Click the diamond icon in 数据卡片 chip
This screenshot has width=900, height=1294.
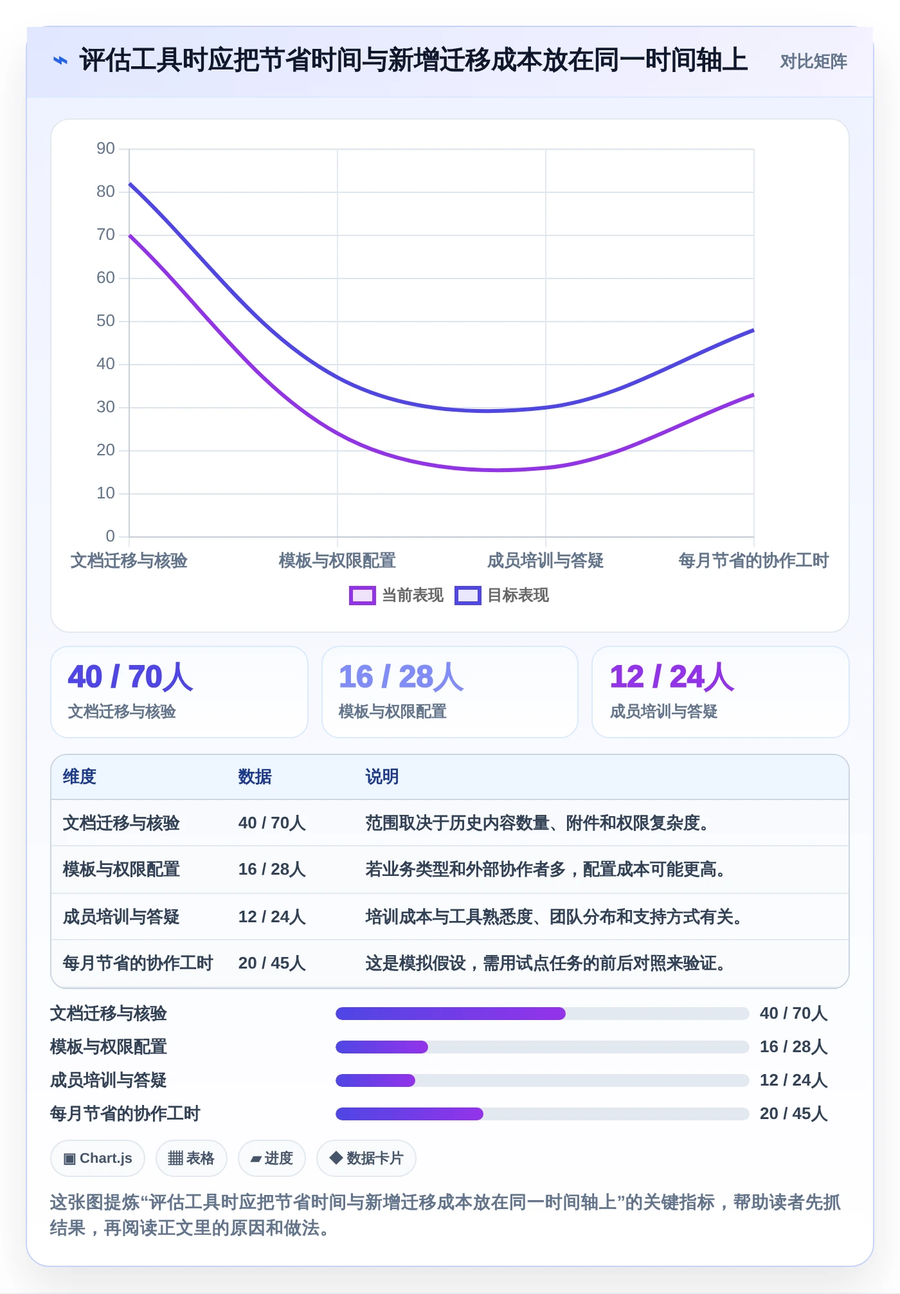336,1158
